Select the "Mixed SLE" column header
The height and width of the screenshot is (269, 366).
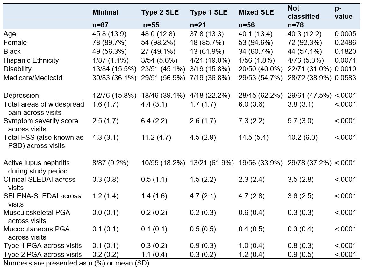click(256, 12)
